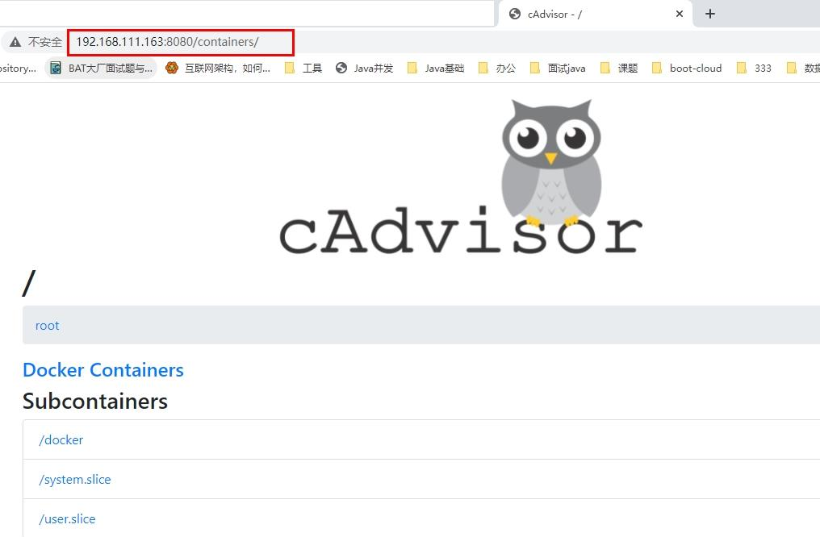Click the Java并发 globe icon
This screenshot has height=537, width=820.
click(341, 69)
